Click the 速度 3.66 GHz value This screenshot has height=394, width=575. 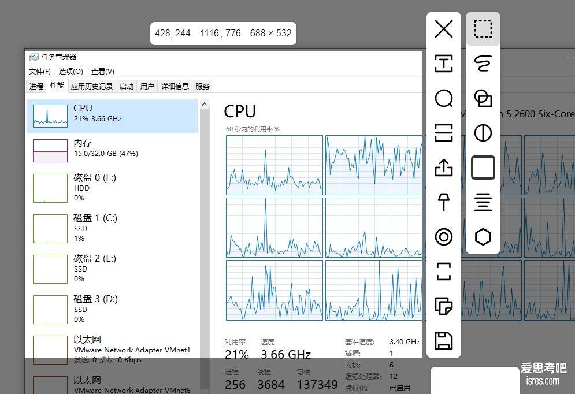[x=285, y=354]
